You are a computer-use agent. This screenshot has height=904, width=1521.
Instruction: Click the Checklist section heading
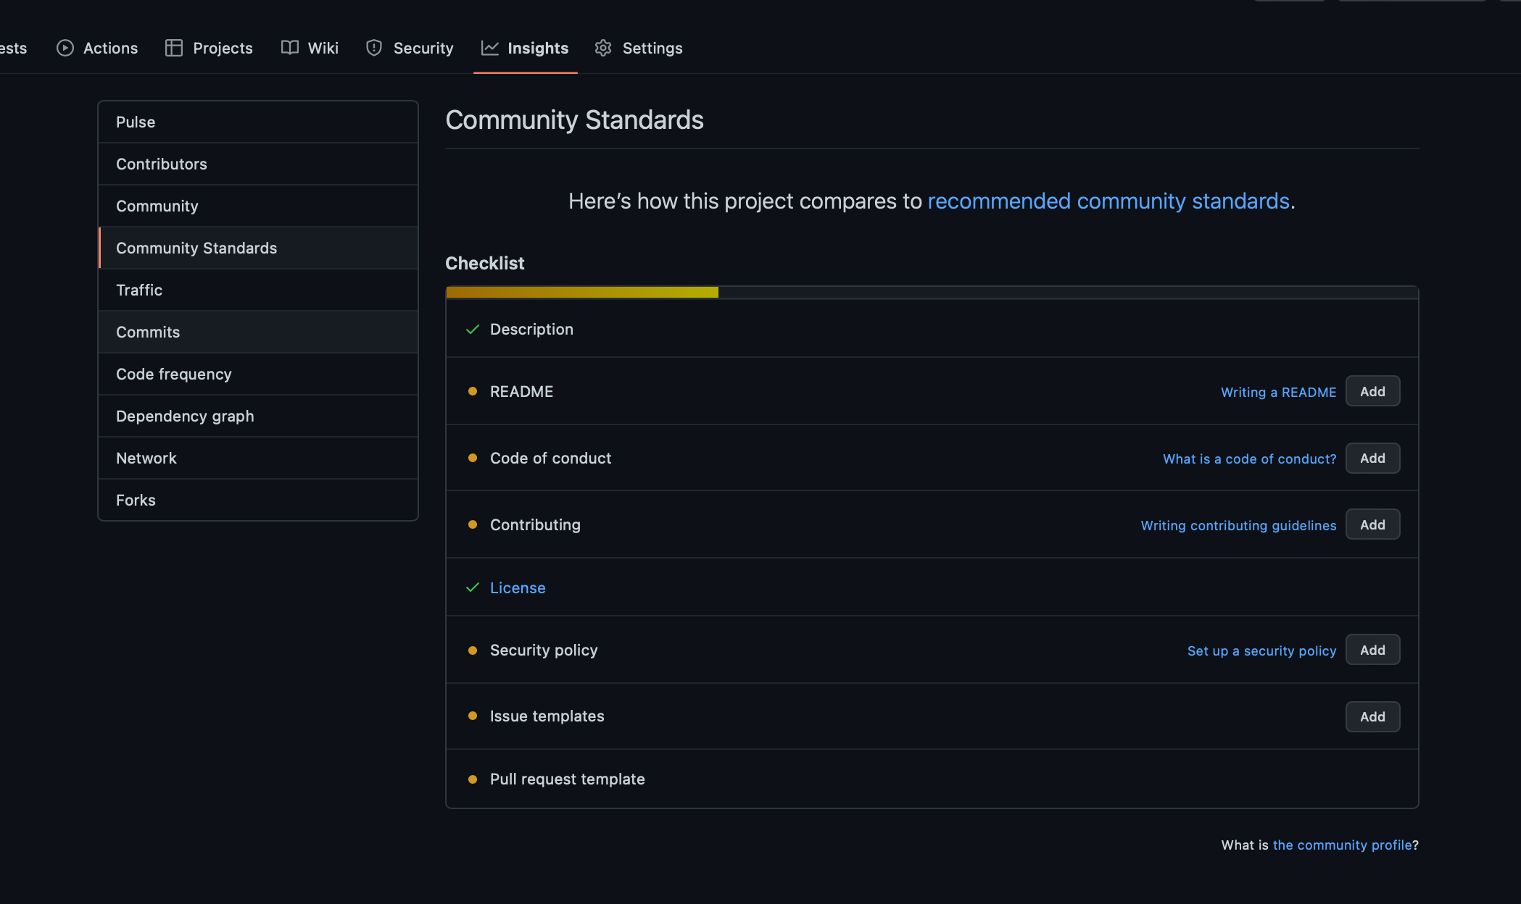(484, 263)
